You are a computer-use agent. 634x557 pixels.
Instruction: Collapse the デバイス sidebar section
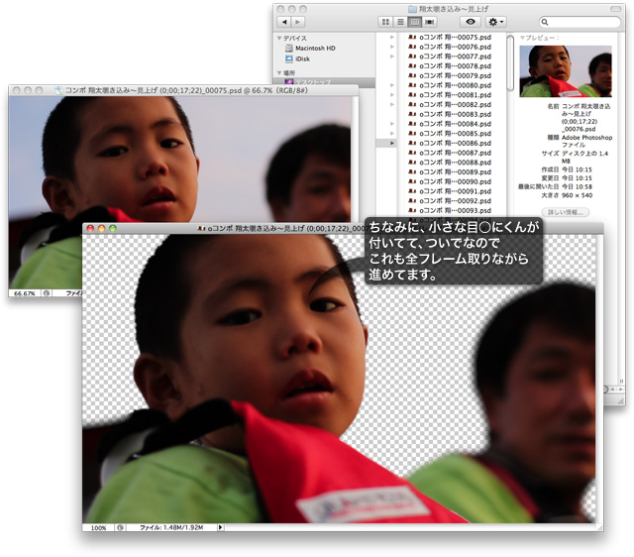pyautogui.click(x=279, y=38)
